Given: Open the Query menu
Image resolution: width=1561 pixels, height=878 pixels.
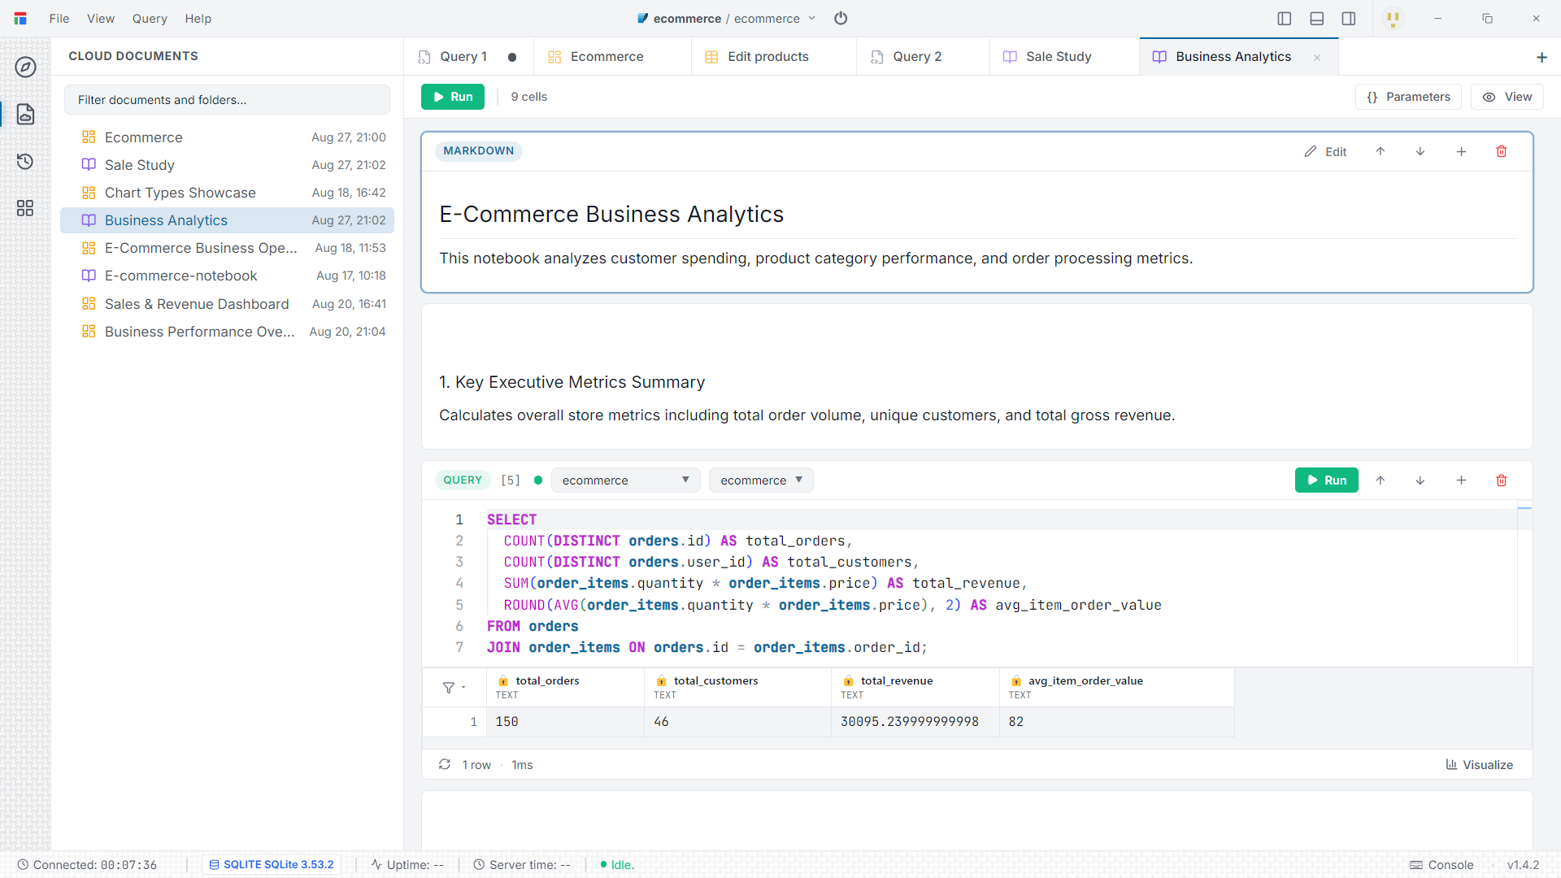Looking at the screenshot, I should pyautogui.click(x=150, y=19).
